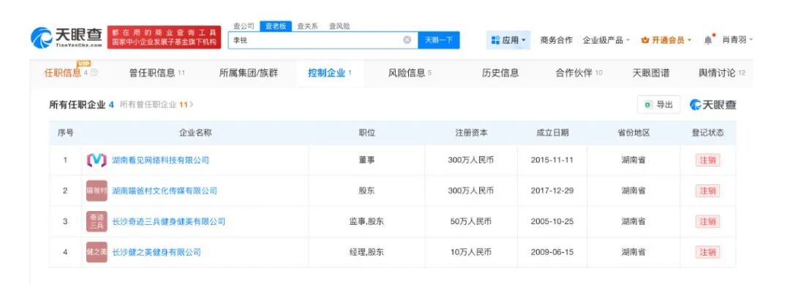This screenshot has width=790, height=295.
Task: Open the 天眼图谱 tab
Action: (x=651, y=73)
